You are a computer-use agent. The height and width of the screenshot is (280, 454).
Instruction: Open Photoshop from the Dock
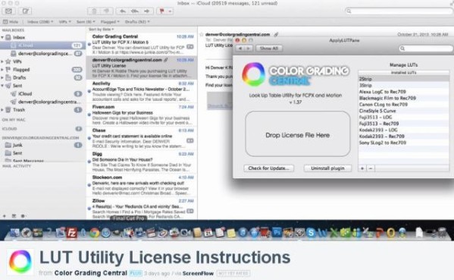tap(277, 232)
